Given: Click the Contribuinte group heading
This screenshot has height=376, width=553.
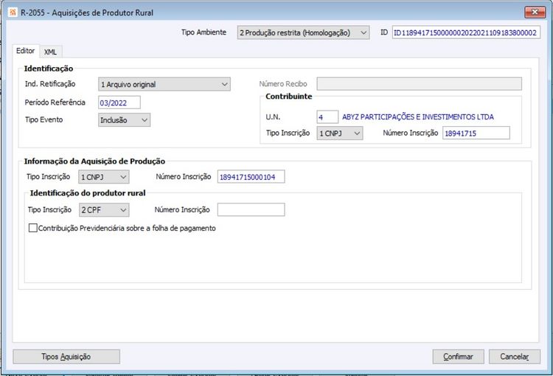Looking at the screenshot, I should point(289,97).
